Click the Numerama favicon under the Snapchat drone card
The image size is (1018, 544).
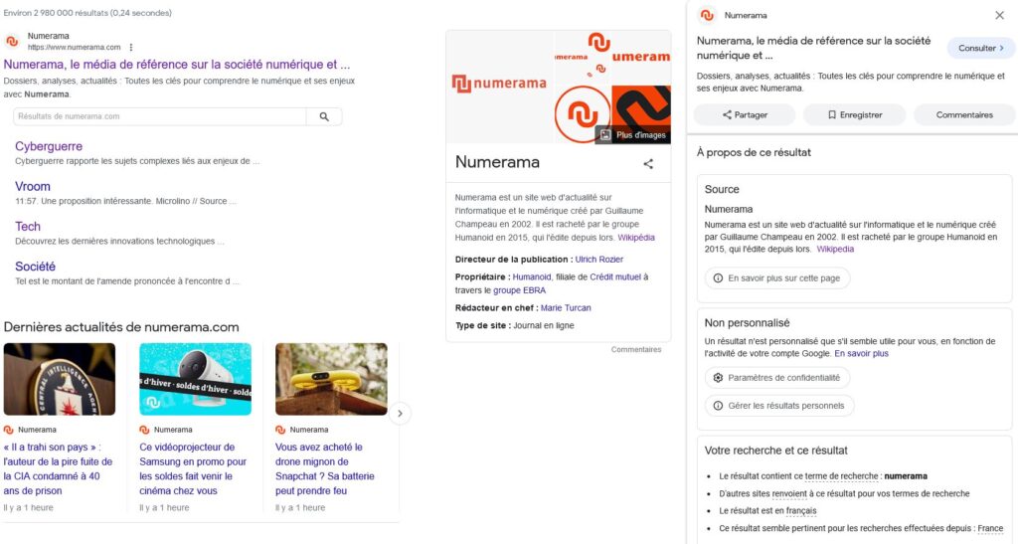(x=280, y=430)
